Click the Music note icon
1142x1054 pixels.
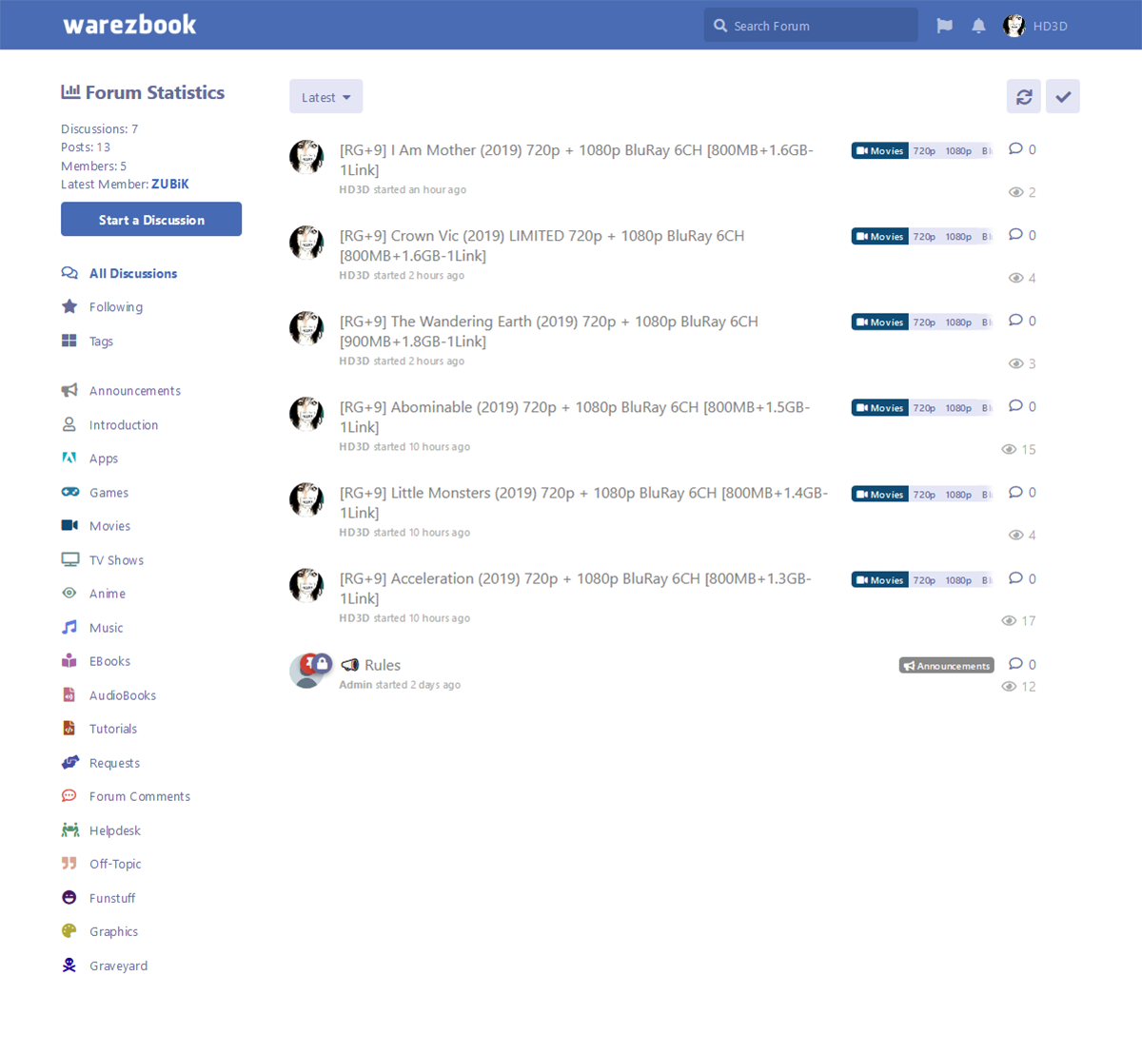(x=69, y=627)
